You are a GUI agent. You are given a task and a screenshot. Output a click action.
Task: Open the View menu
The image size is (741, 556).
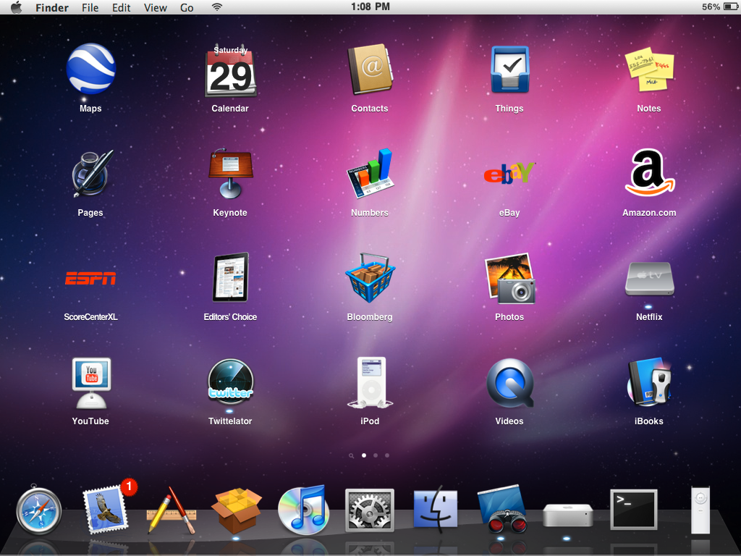tap(156, 7)
